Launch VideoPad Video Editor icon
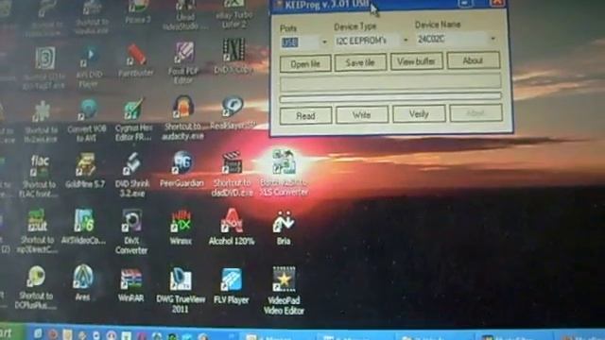The width and height of the screenshot is (605, 340). (x=284, y=290)
